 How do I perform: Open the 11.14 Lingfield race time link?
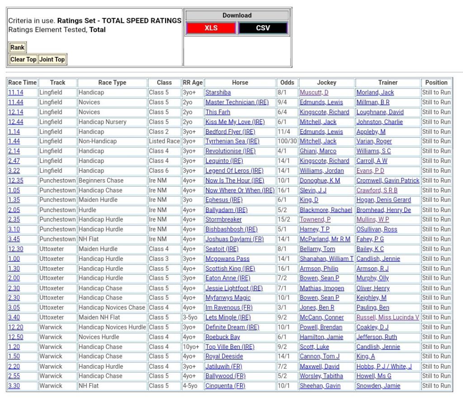16,93
